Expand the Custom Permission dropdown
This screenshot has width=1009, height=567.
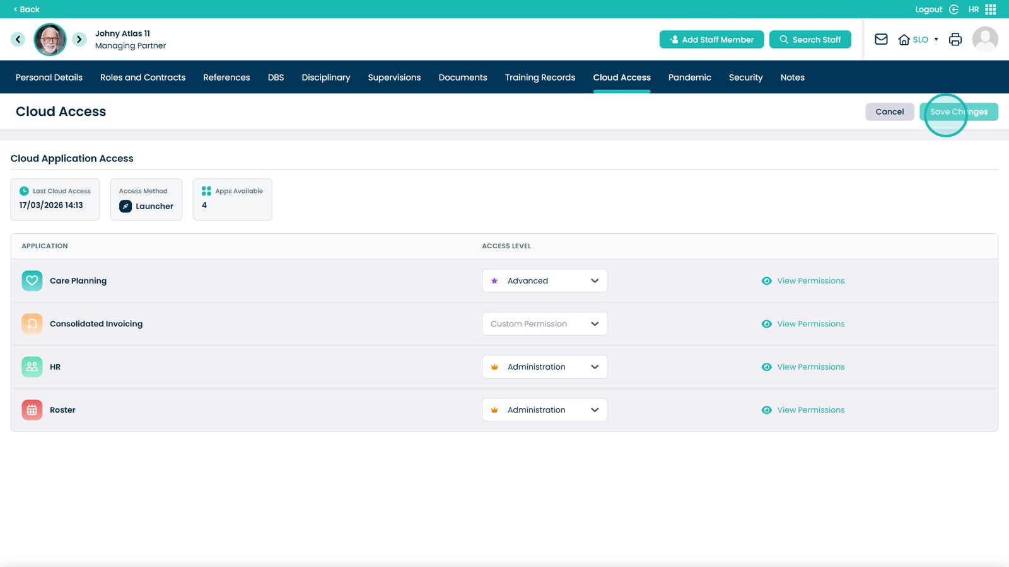[x=544, y=324]
